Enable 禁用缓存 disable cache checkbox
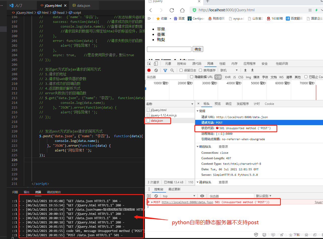Image resolution: width=323 pixels, height=239 pixels. point(200,70)
